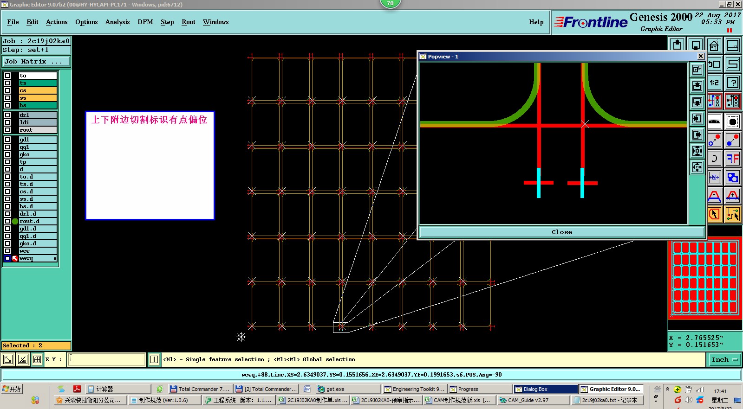Click Popview zoom-in converge arrows icon
The width and height of the screenshot is (743, 409).
point(697,151)
